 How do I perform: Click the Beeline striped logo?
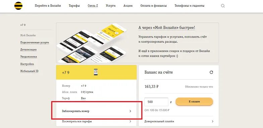point(18,6)
